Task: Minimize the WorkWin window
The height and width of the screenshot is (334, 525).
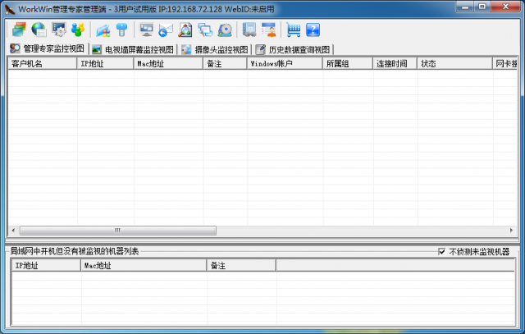Action: 465,7
